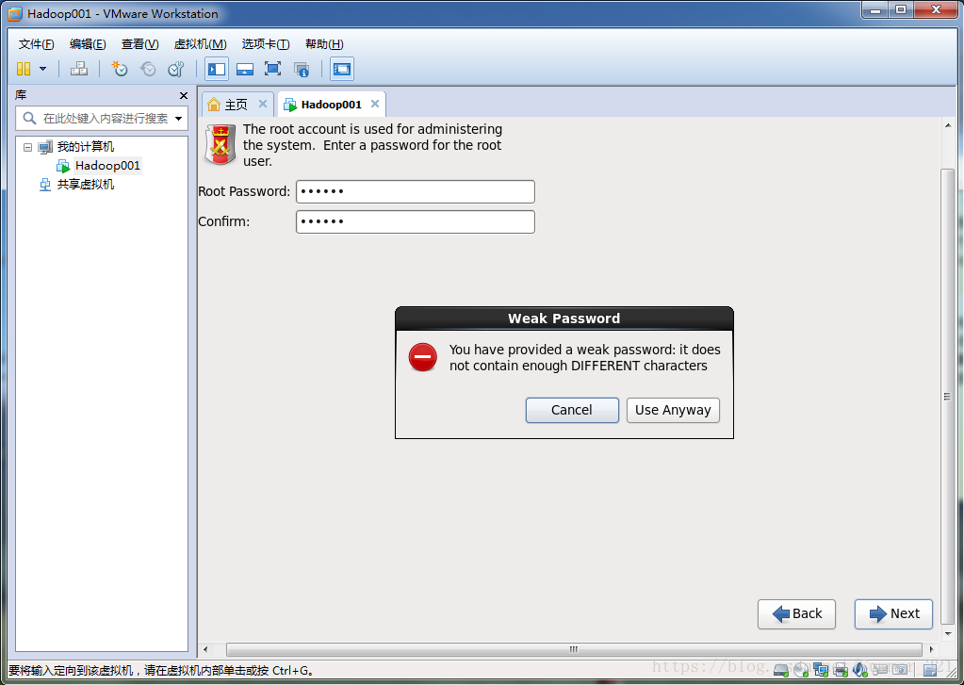Open the power options dropdown arrow
964x685 pixels.
click(43, 69)
